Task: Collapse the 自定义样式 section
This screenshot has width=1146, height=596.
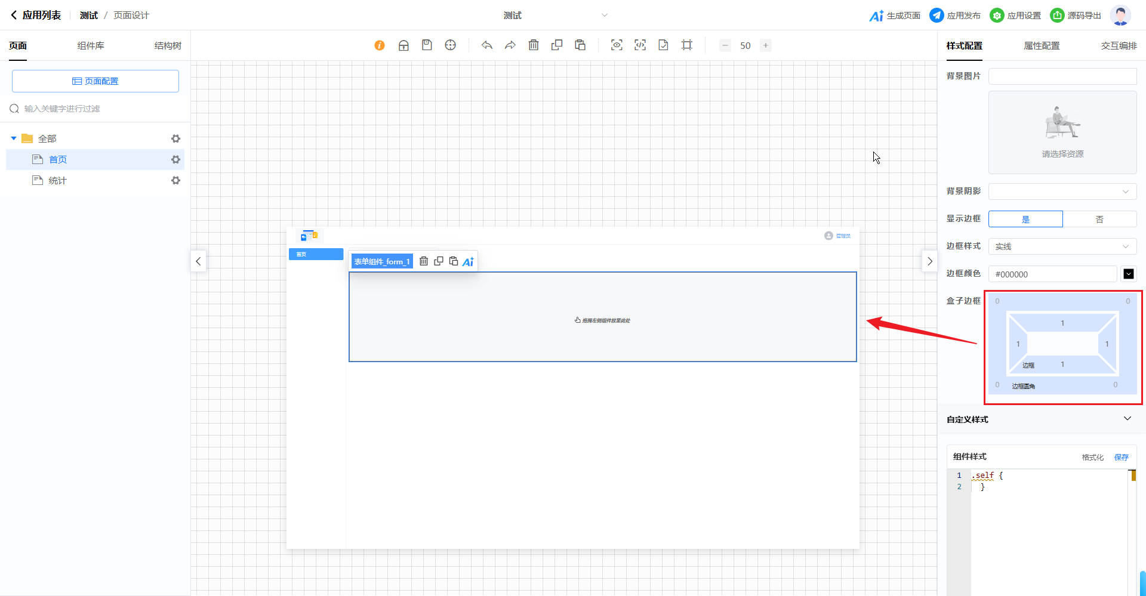Action: pyautogui.click(x=1127, y=419)
